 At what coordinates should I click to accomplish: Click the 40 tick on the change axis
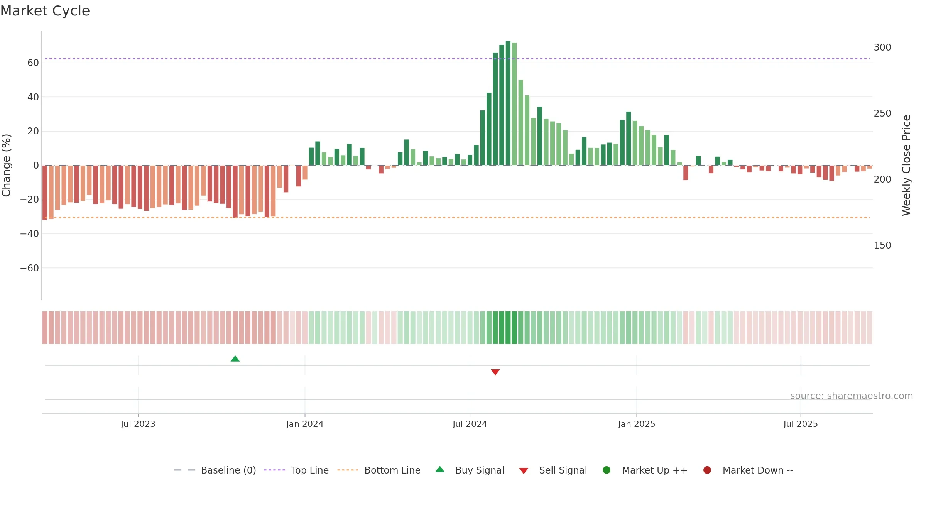point(33,97)
